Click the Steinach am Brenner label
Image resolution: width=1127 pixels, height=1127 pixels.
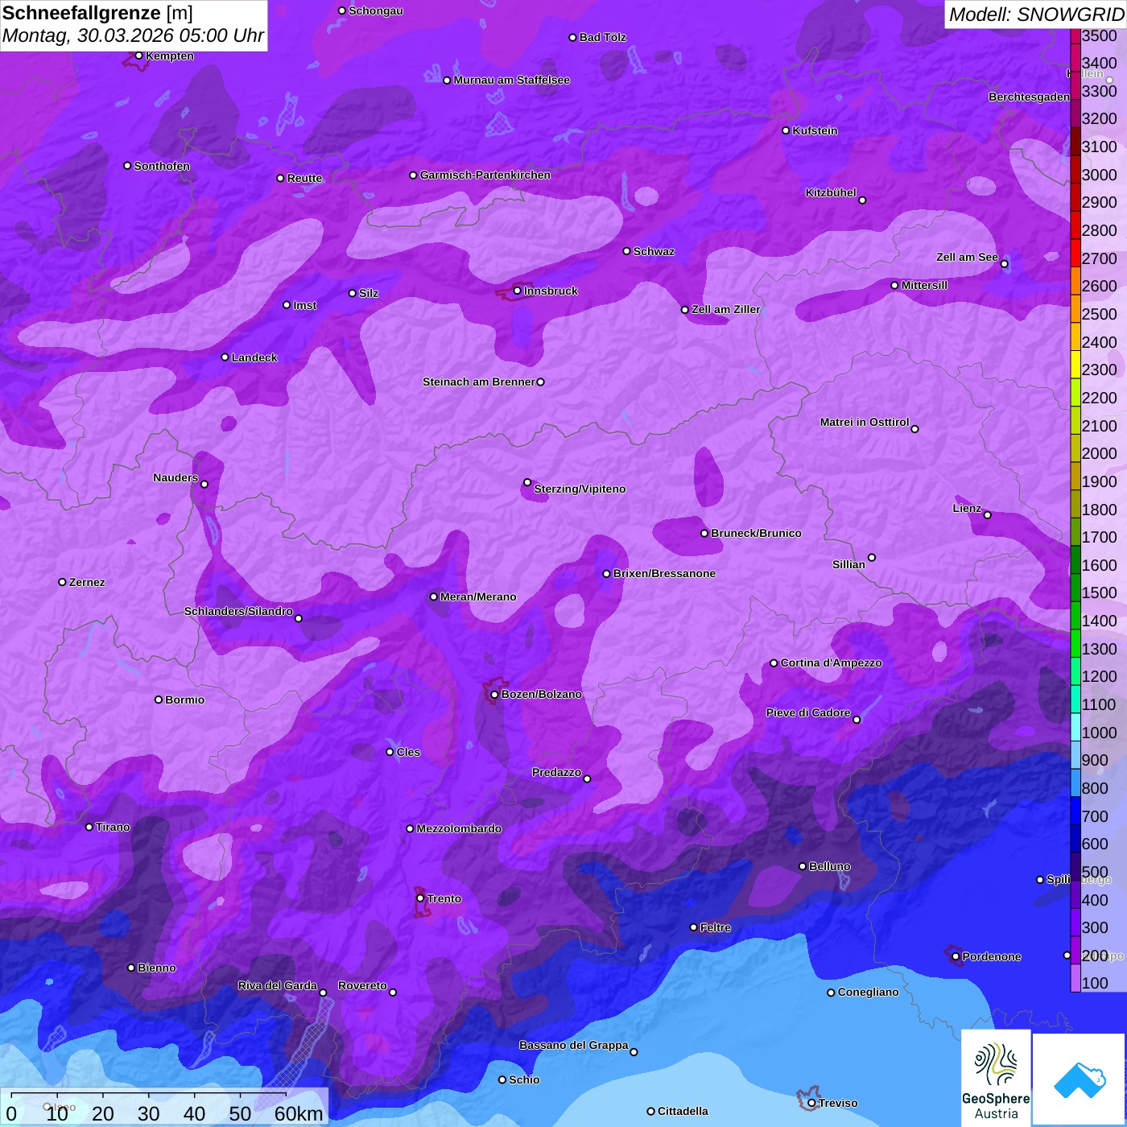coord(478,382)
